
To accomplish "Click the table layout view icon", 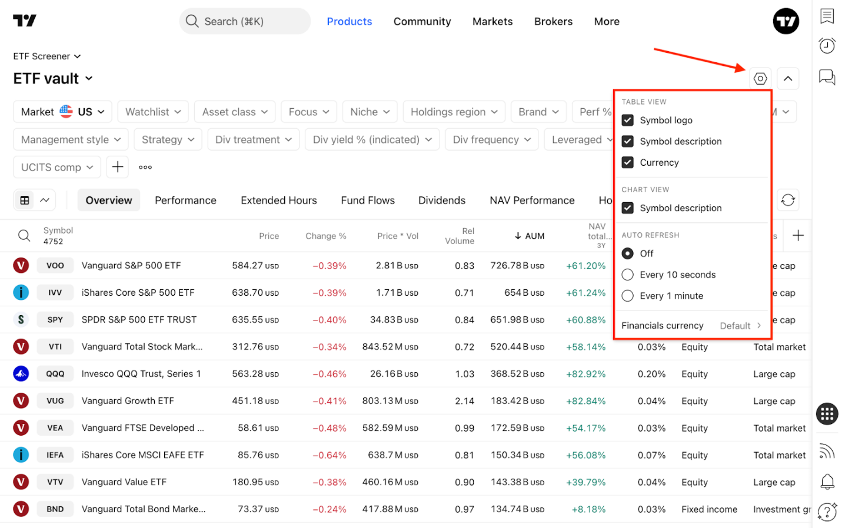I will 25,200.
